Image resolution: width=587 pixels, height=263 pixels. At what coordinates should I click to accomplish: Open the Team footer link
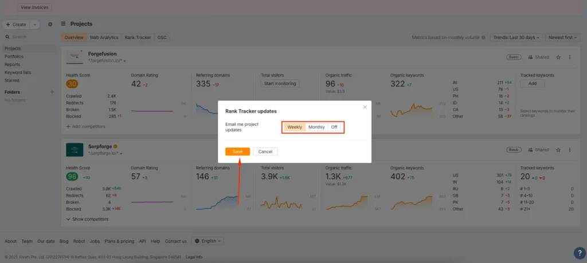[27, 241]
